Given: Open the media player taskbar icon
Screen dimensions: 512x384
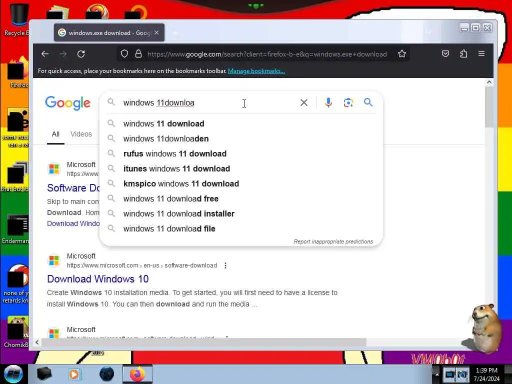Looking at the screenshot, I should (74, 374).
